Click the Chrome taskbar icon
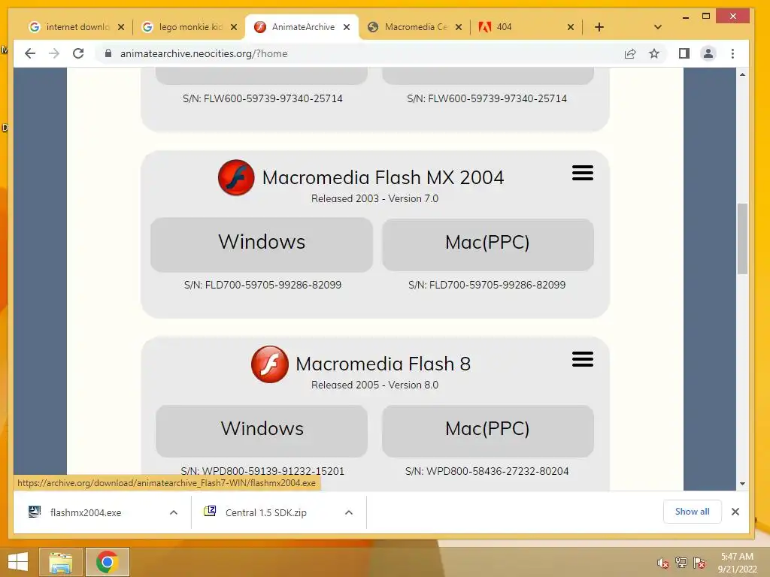Image resolution: width=770 pixels, height=577 pixels. coord(108,562)
